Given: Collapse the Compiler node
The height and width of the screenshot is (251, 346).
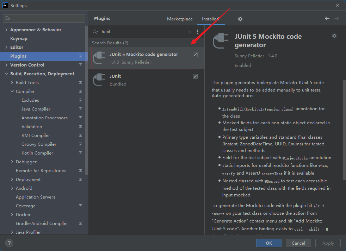Looking at the screenshot, I should pos(12,91).
